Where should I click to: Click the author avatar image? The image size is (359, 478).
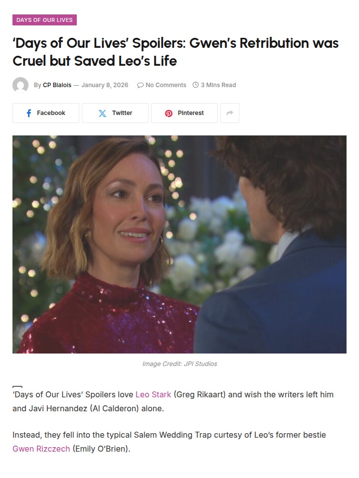pos(20,85)
